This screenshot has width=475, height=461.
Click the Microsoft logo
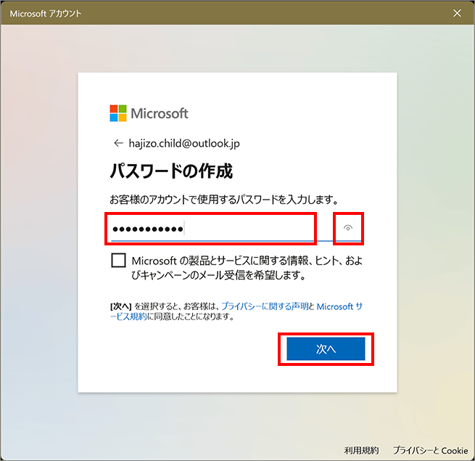point(149,113)
